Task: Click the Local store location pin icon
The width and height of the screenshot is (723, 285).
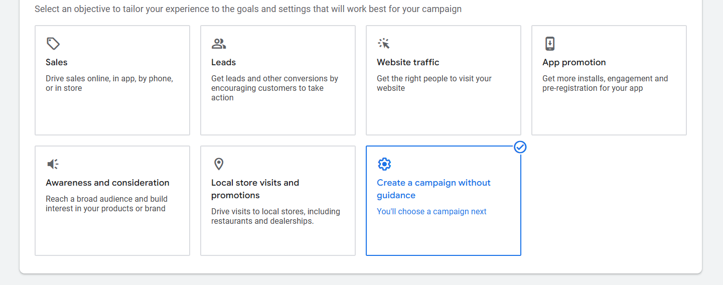Action: tap(218, 164)
